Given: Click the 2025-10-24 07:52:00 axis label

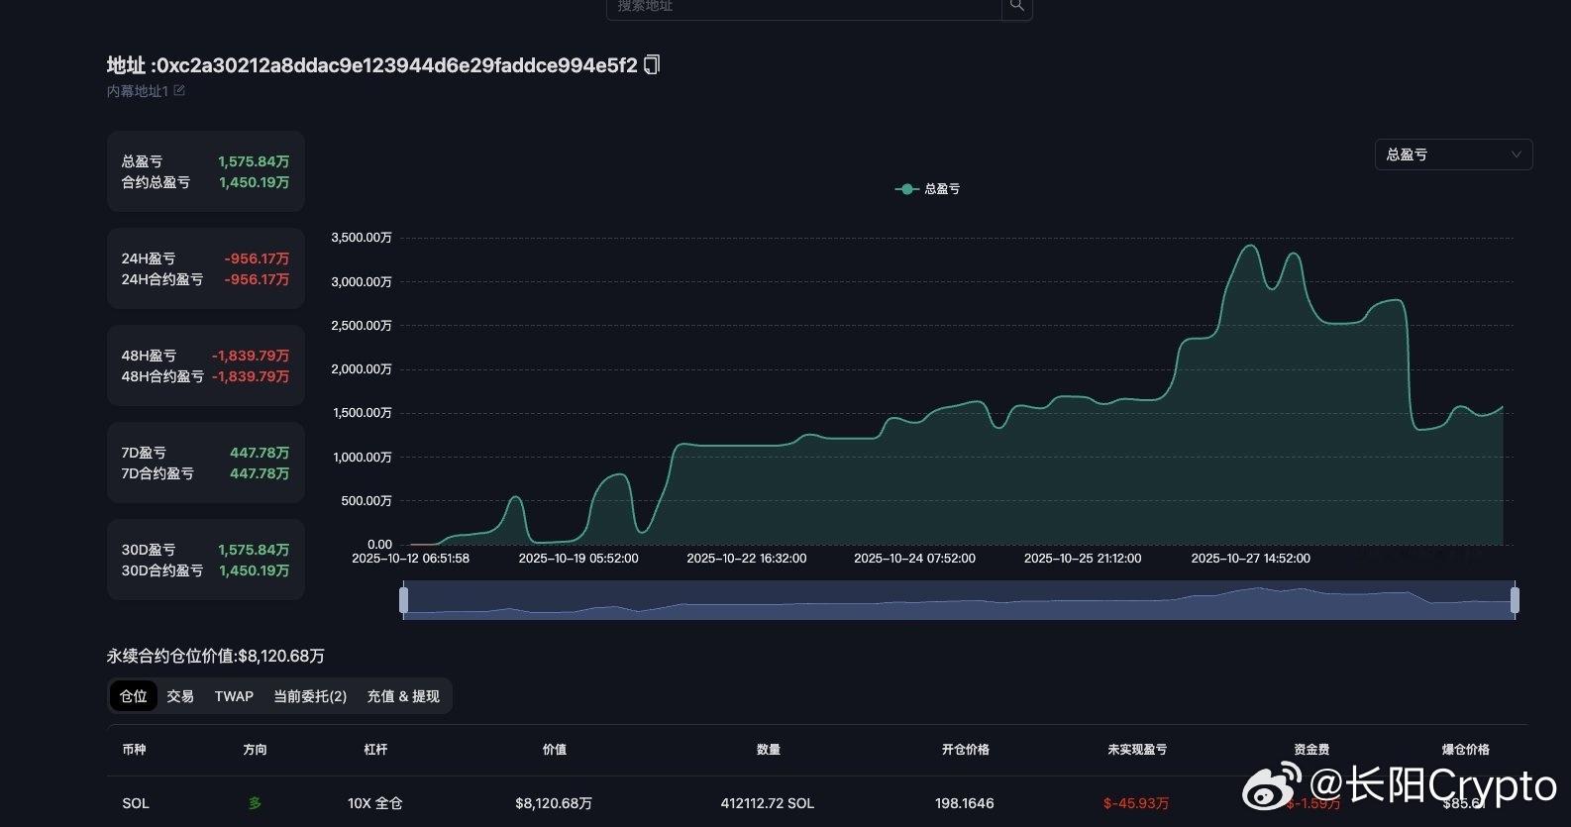Looking at the screenshot, I should (914, 558).
